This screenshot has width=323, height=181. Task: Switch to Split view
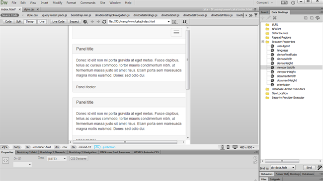click(x=19, y=22)
